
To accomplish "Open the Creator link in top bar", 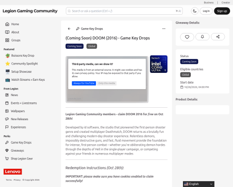I will click(226, 2).
